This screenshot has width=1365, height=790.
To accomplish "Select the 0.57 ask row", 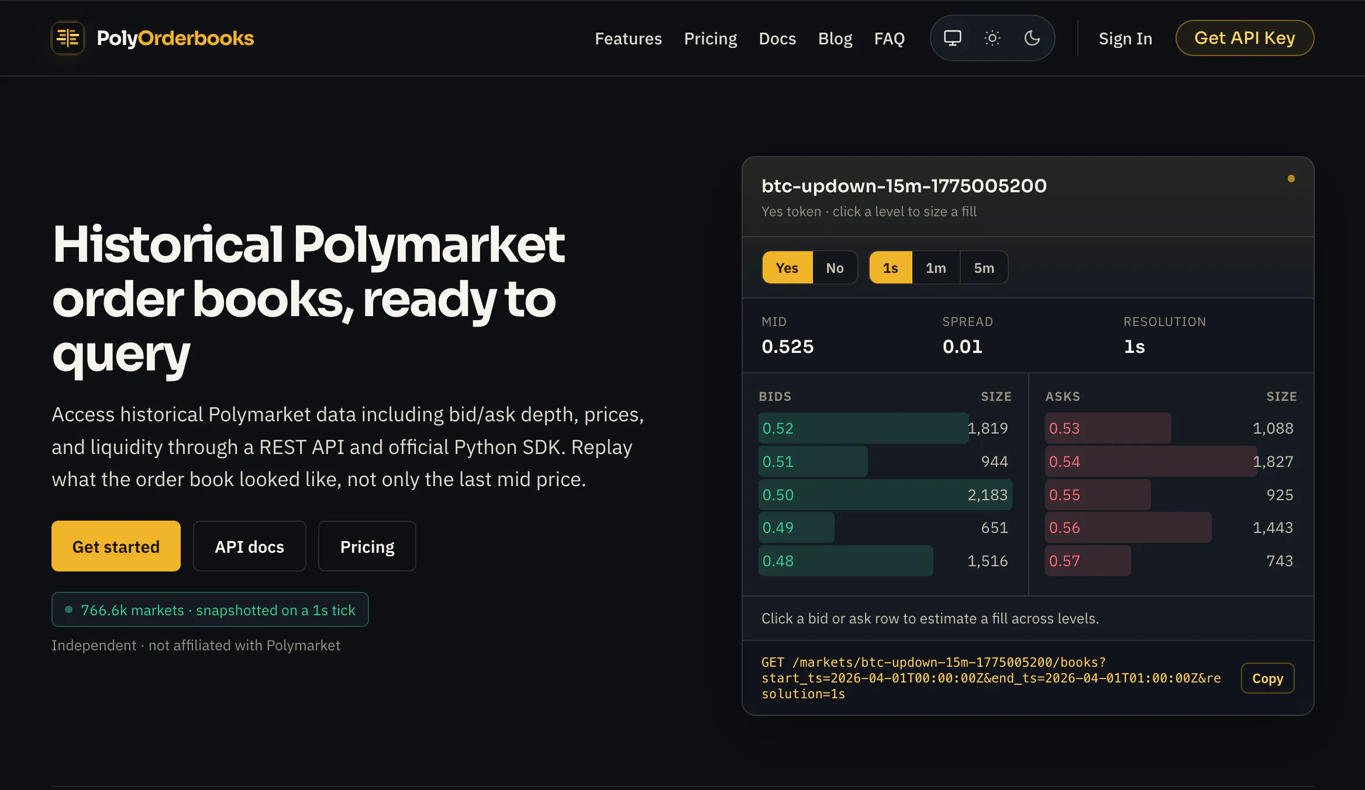I will coord(1171,561).
